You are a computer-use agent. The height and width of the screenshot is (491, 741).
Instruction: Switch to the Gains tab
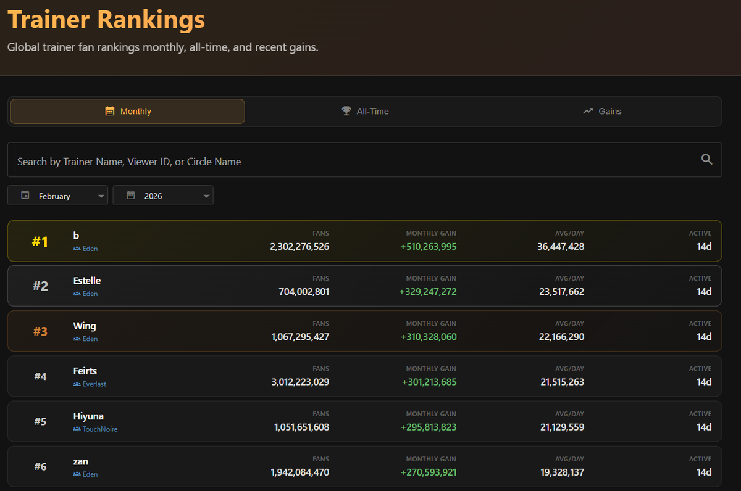pyautogui.click(x=602, y=112)
